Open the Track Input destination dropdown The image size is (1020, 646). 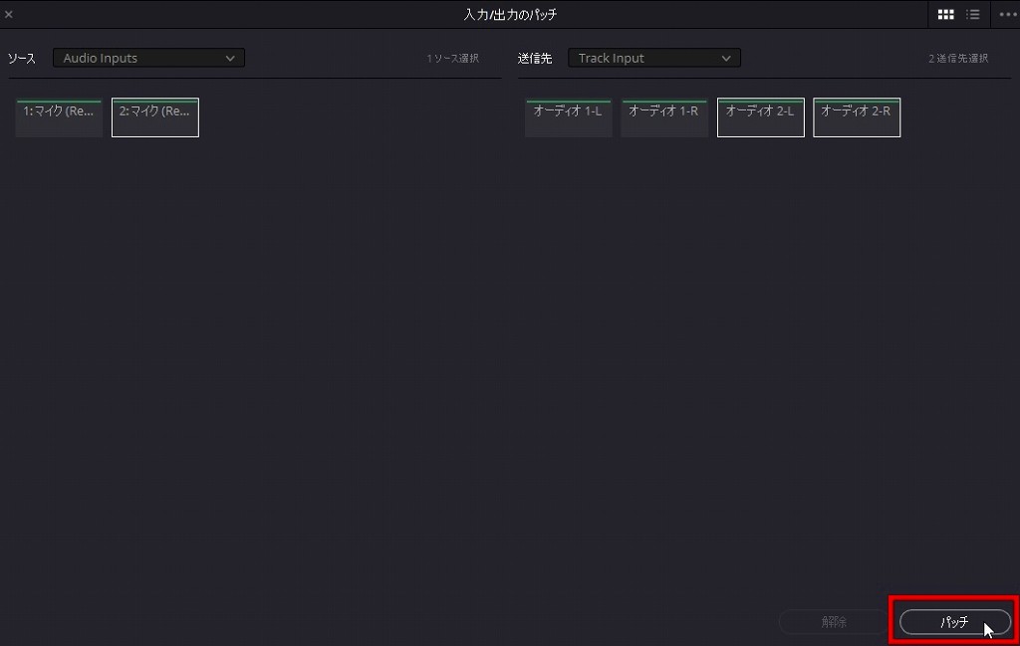[x=653, y=58]
